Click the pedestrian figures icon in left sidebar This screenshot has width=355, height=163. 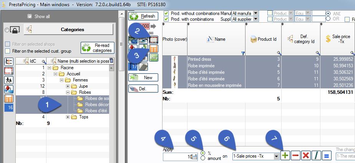[9, 80]
